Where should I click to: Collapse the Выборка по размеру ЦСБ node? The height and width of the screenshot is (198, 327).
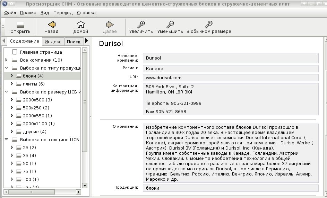coord(7,92)
